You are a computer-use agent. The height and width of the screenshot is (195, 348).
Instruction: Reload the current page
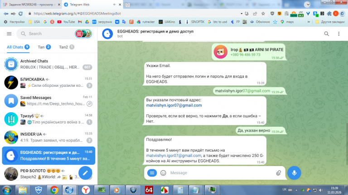[21, 14]
